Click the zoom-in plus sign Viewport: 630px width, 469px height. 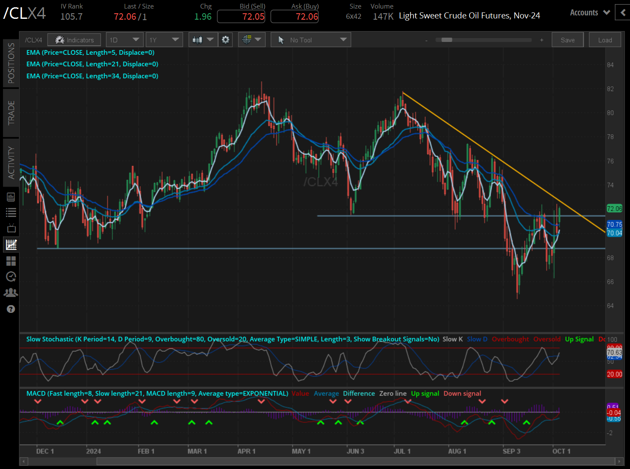(541, 40)
